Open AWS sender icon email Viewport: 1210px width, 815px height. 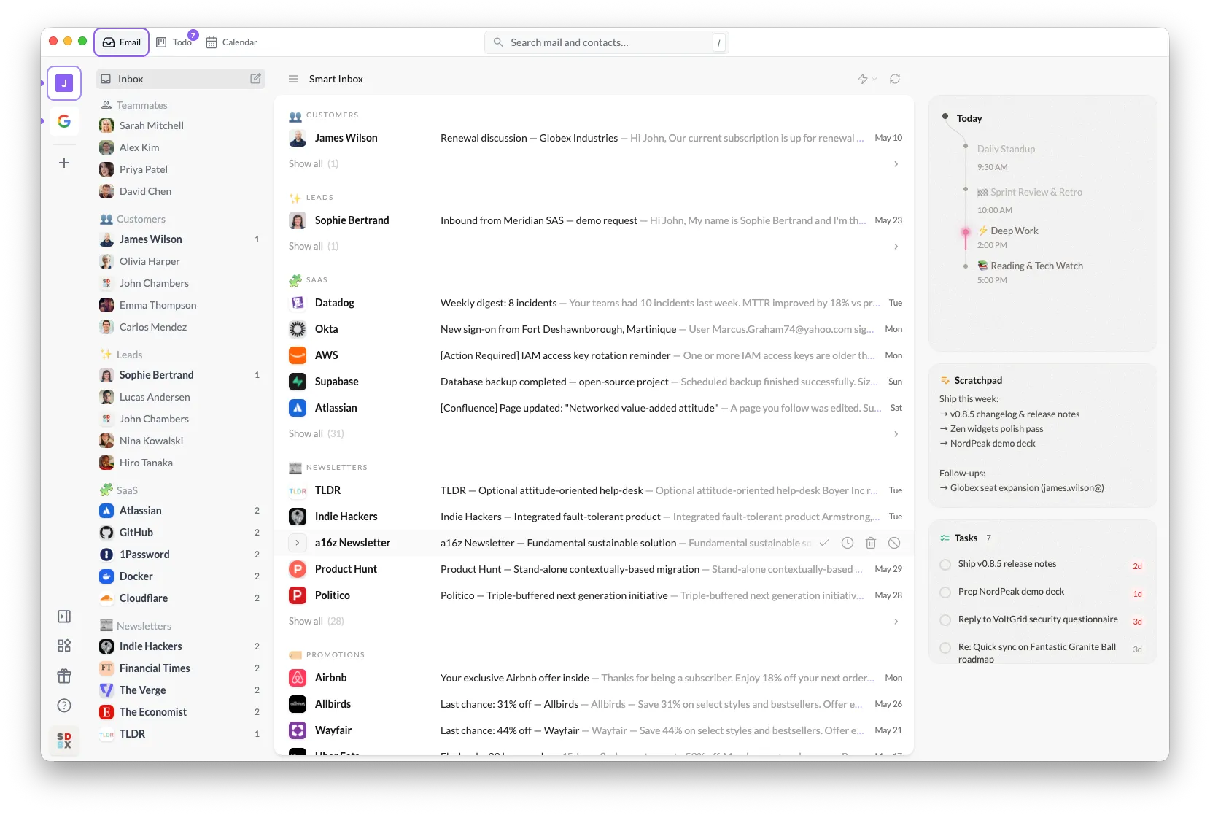(298, 355)
